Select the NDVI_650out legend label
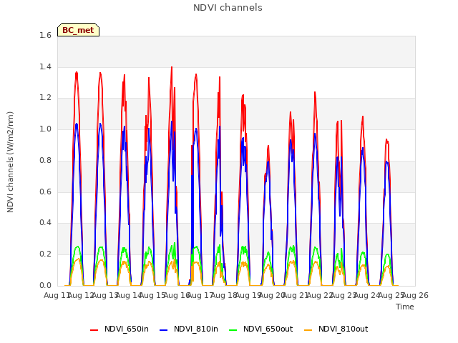 [x=268, y=329]
